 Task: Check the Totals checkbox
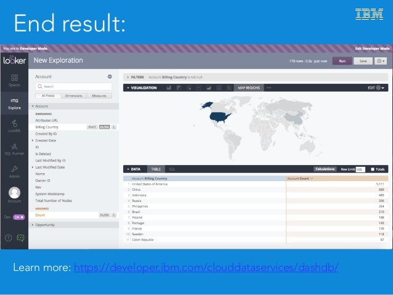click(x=373, y=169)
